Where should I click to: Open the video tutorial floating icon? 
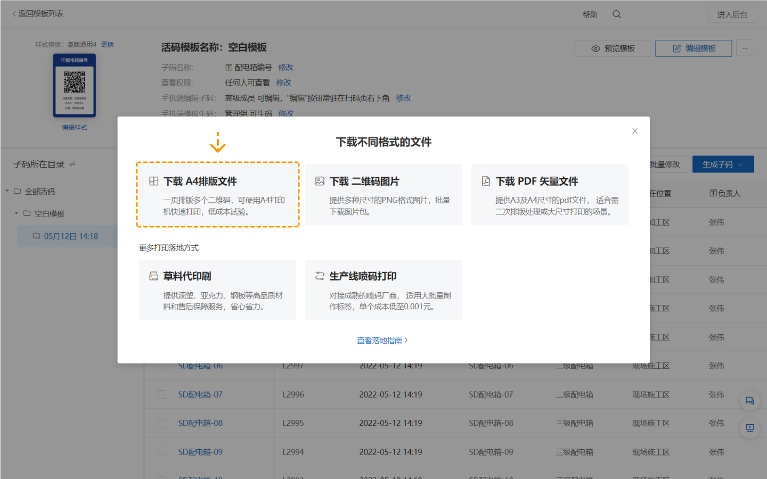[749, 427]
